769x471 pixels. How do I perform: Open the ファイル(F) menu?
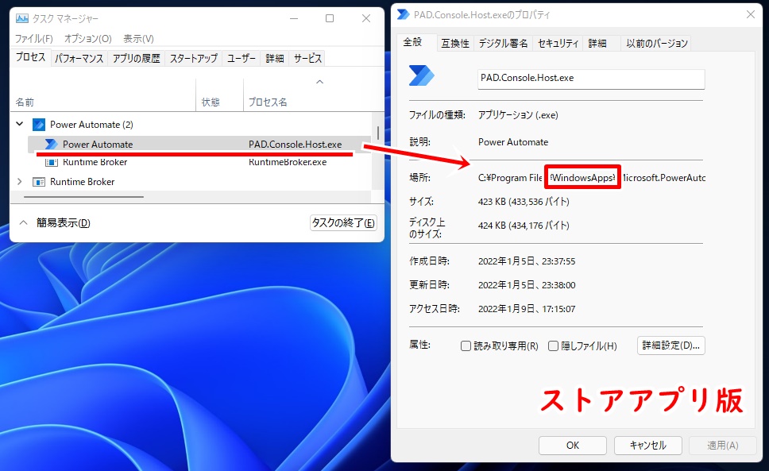point(34,39)
